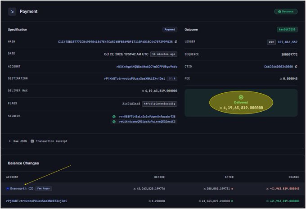Image resolution: width=306 pixels, height=209 pixels.
Task: Click the Payment arrow icon in header
Action: (x=12, y=12)
